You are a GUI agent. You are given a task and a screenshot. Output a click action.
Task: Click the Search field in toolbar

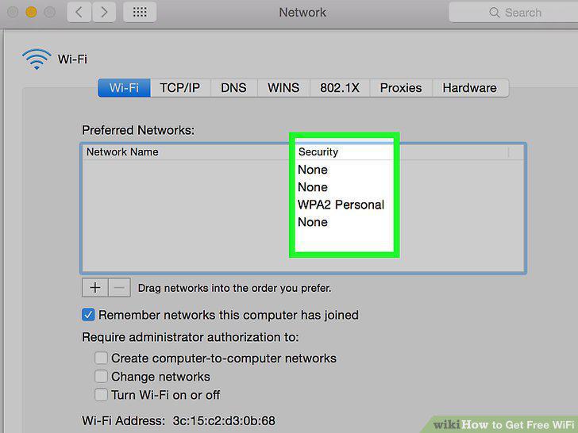pyautogui.click(x=514, y=13)
